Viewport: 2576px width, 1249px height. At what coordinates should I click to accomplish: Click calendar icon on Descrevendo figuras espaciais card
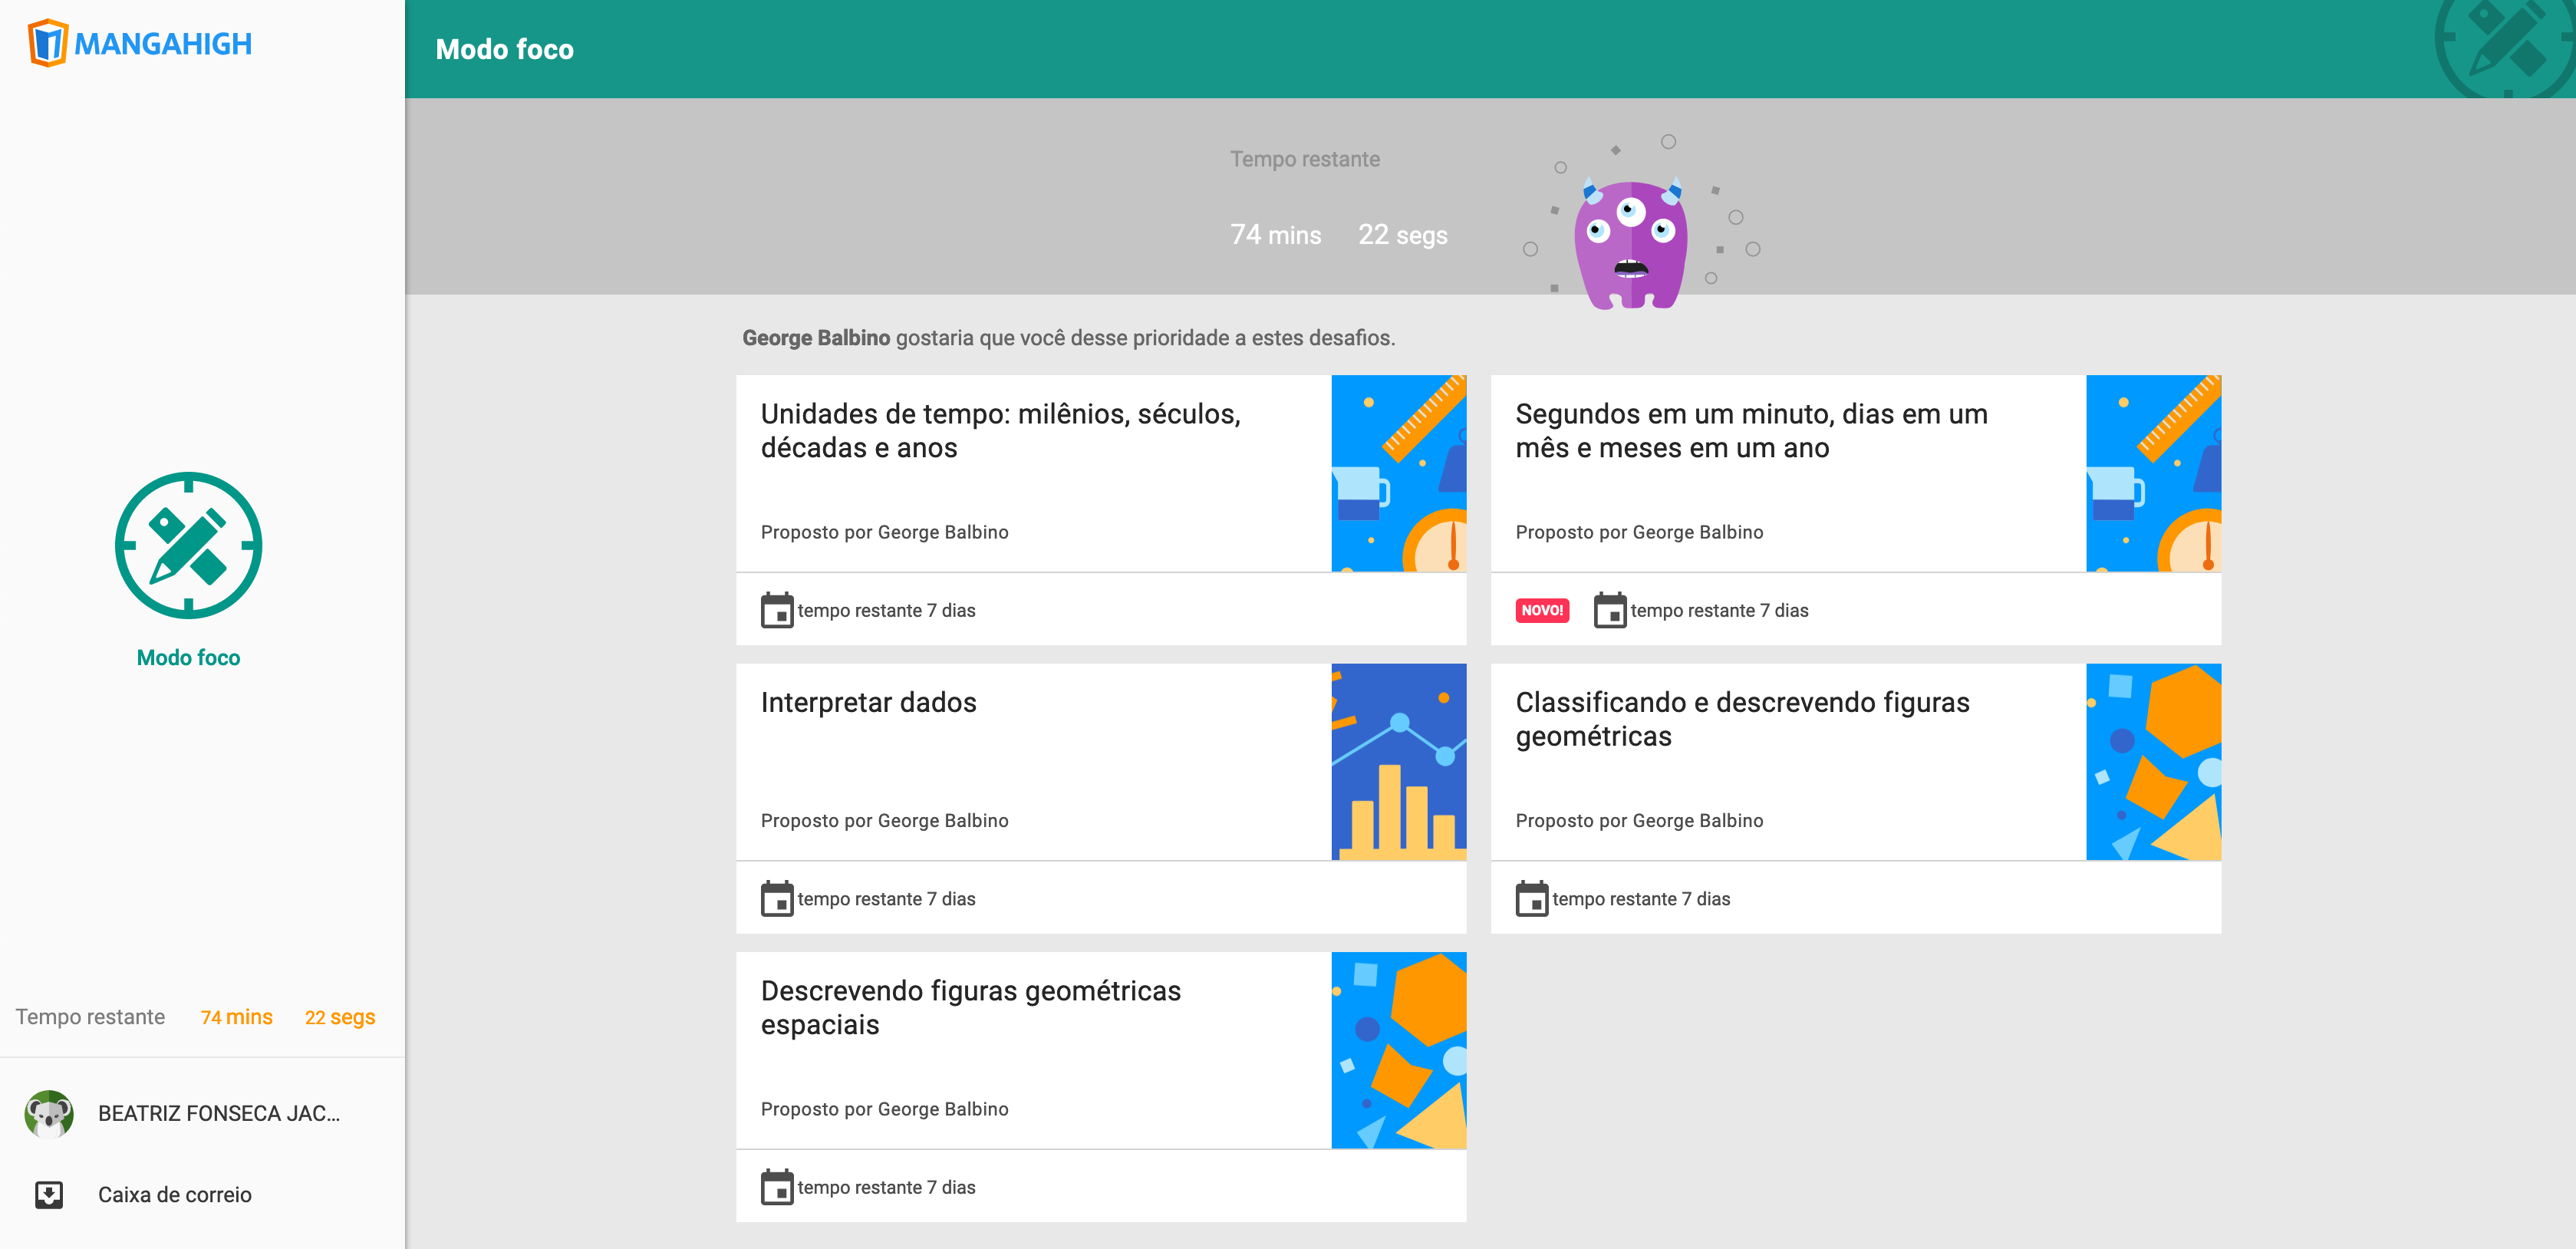[x=776, y=1187]
